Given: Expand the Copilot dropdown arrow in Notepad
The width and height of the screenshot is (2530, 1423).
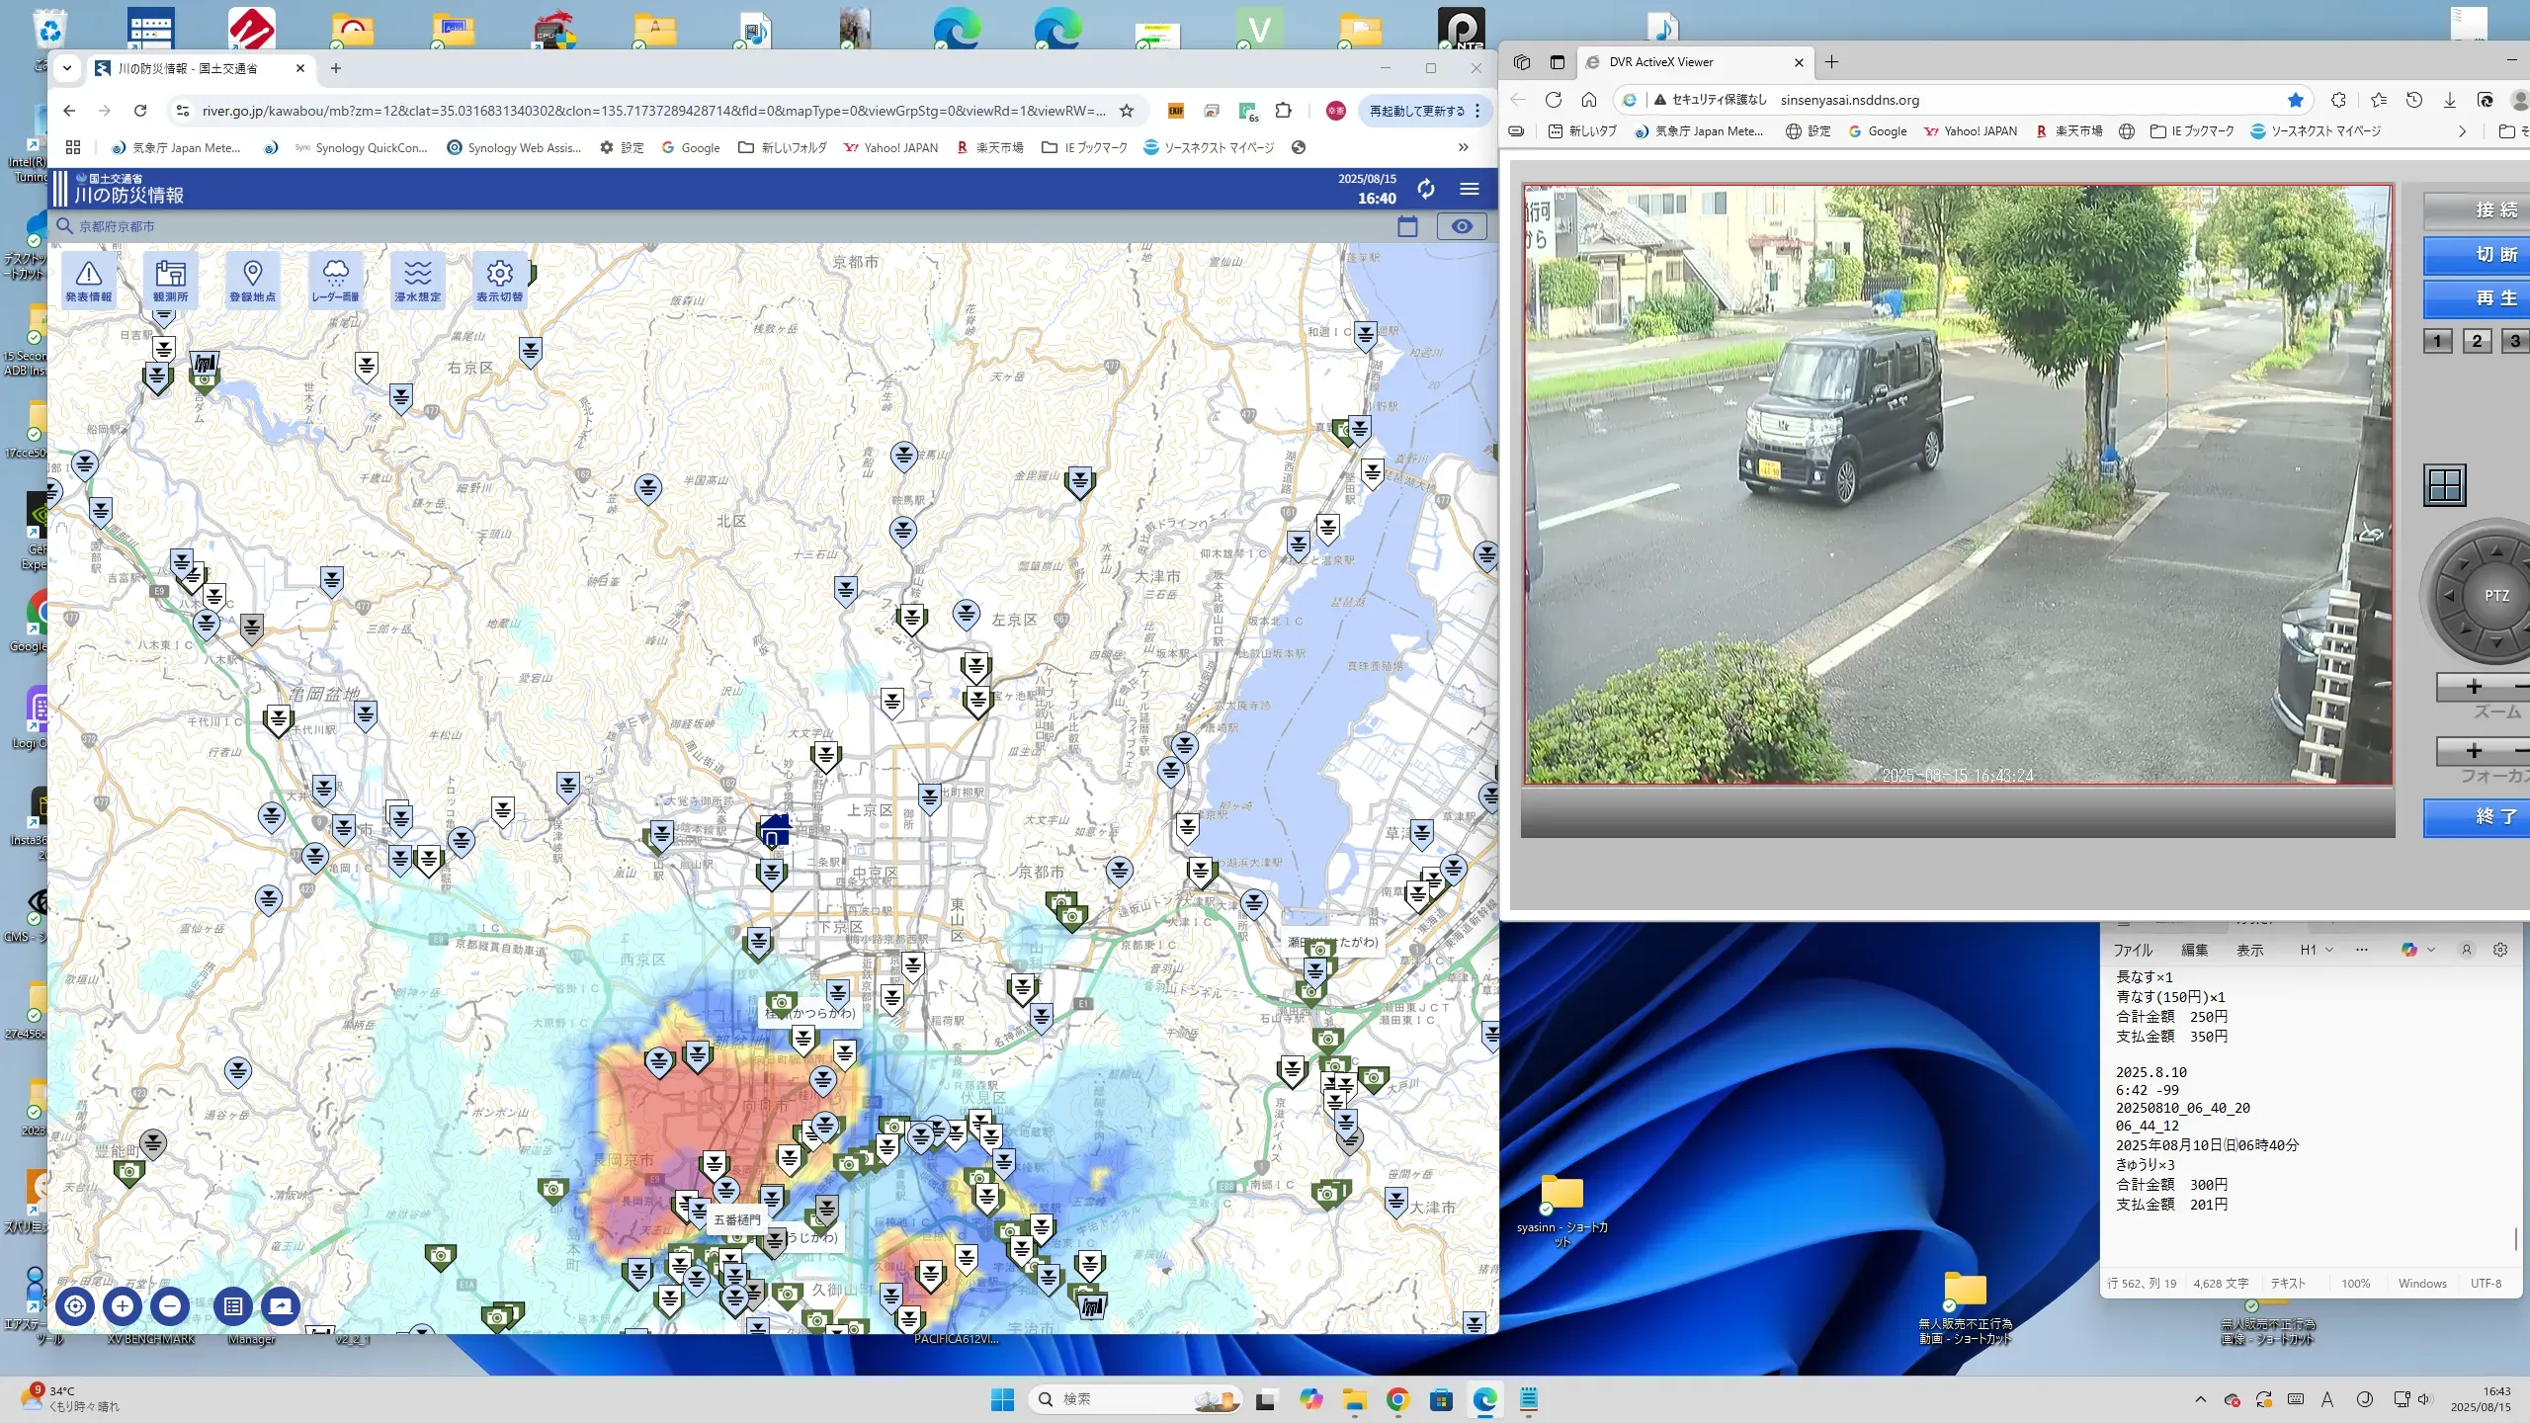Looking at the screenshot, I should 2431,950.
